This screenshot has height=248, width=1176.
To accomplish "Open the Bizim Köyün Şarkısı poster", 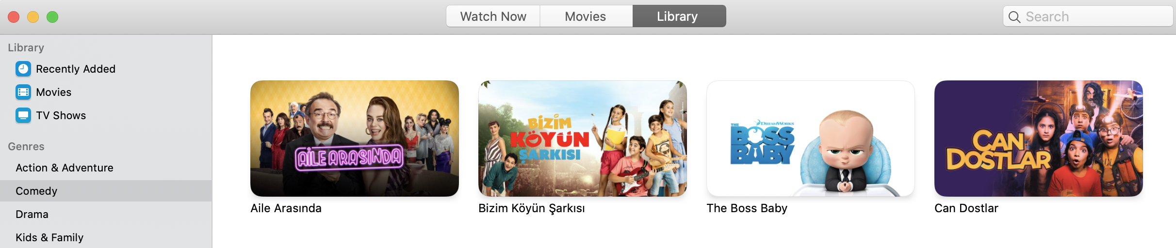I will 583,139.
